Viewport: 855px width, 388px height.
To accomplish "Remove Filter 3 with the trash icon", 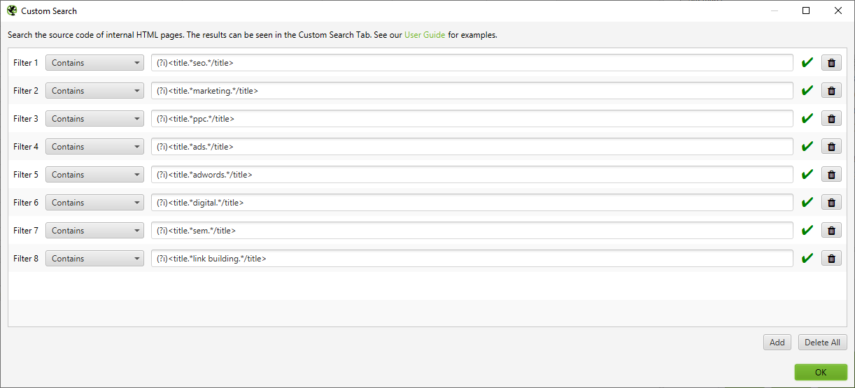I will point(831,119).
